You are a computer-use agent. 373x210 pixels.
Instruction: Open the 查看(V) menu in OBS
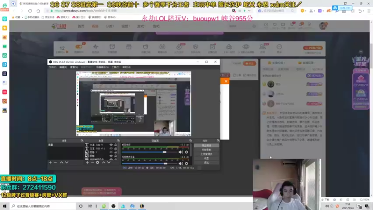(x=74, y=67)
